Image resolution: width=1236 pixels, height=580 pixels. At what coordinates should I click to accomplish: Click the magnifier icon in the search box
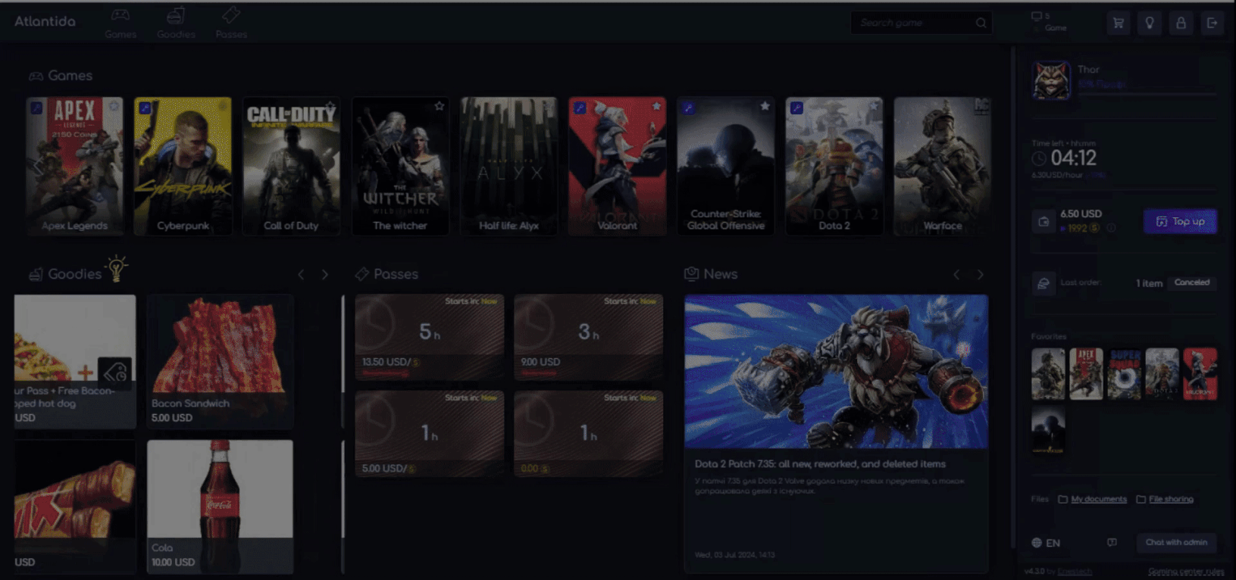point(981,23)
